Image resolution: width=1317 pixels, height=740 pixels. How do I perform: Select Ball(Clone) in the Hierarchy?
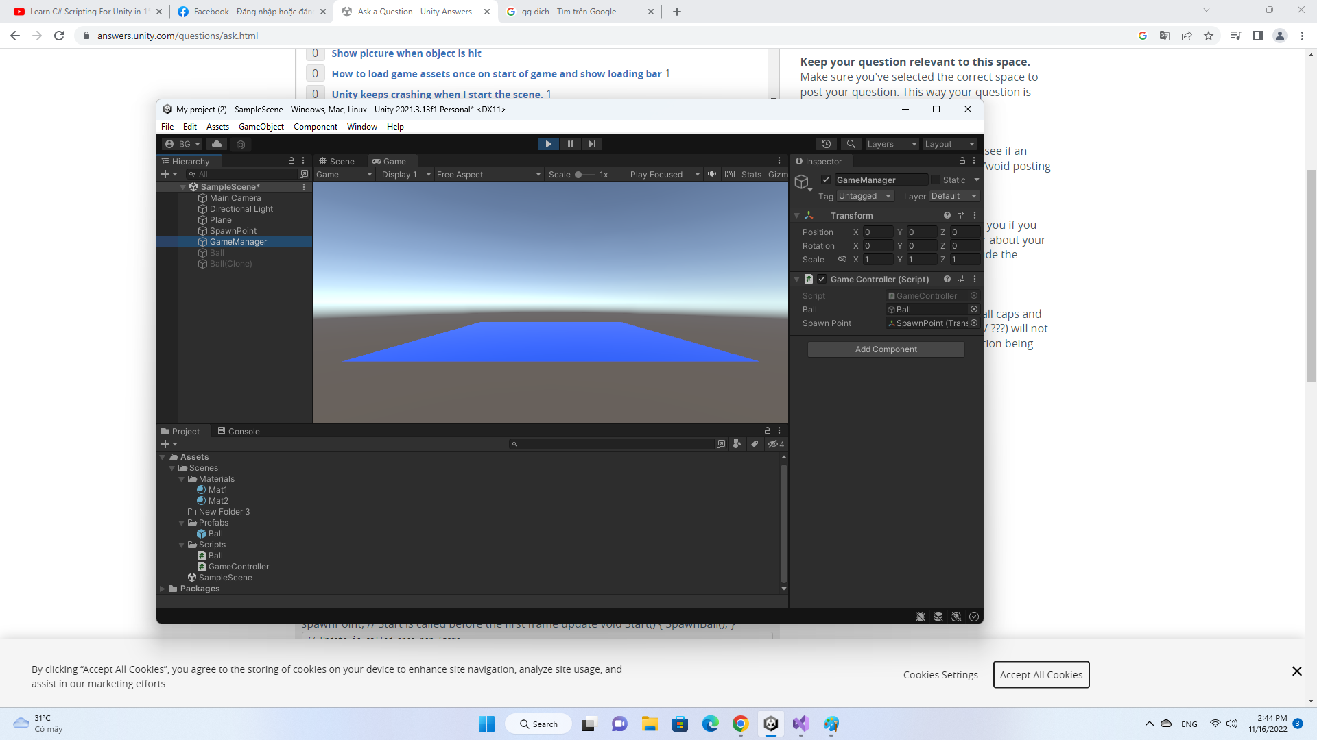click(230, 263)
